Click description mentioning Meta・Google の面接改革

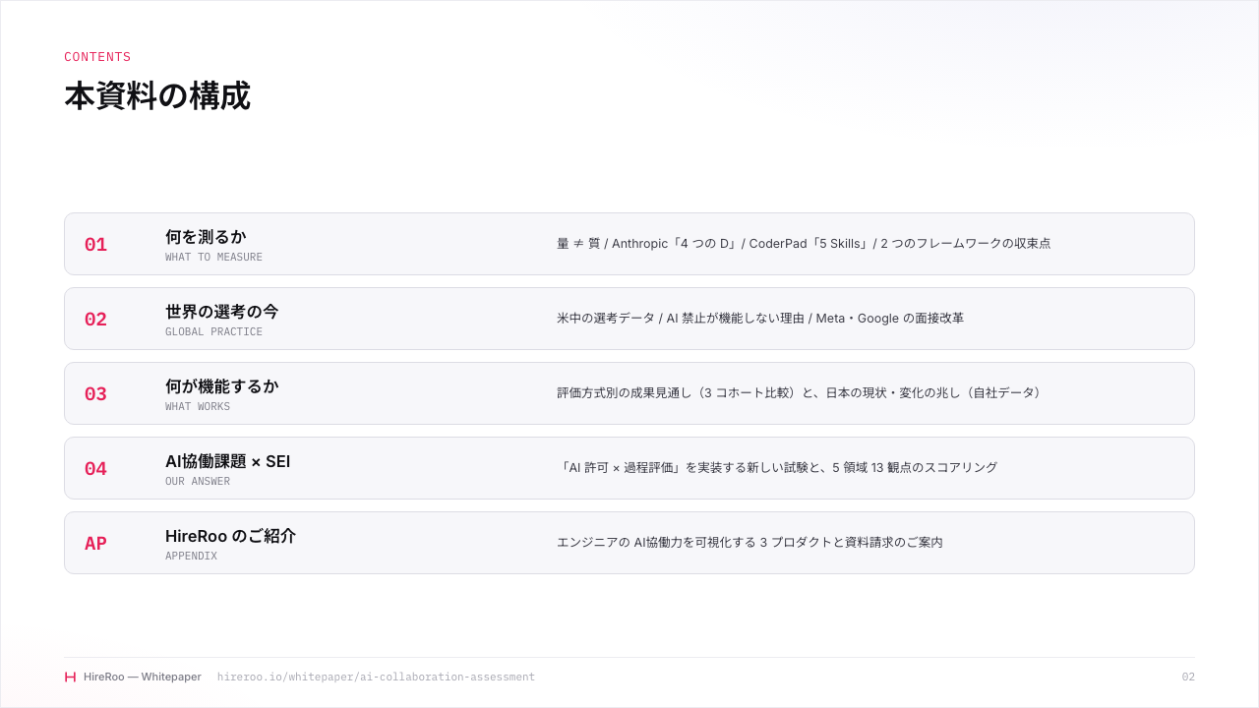(x=760, y=319)
